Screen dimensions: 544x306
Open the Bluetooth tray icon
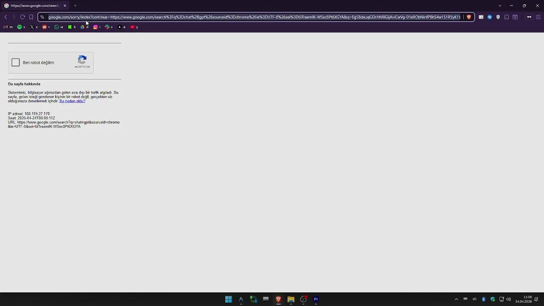(484, 299)
